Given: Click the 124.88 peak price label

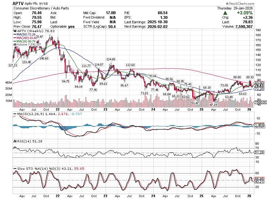Looking at the screenshot, I should 111,59.
